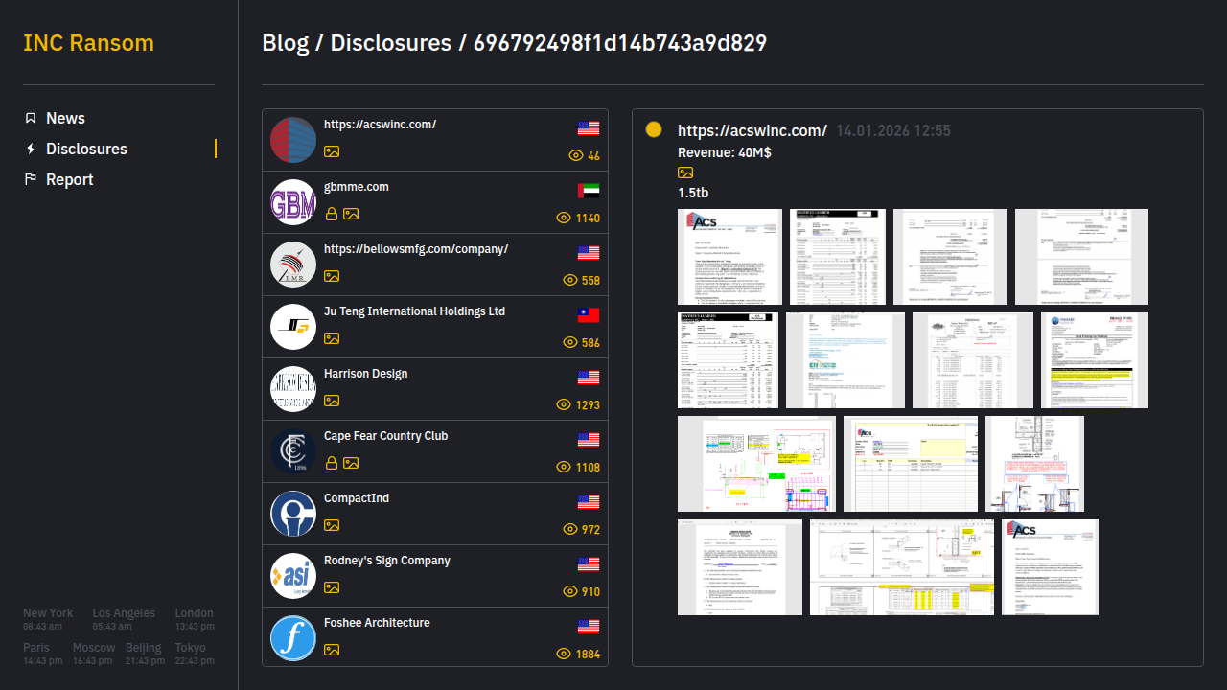Click the image icon under Harrison Design
Image resolution: width=1227 pixels, height=690 pixels.
click(332, 401)
